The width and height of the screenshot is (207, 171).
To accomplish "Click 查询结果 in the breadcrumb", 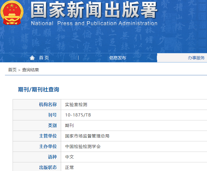I will [x=30, y=70].
